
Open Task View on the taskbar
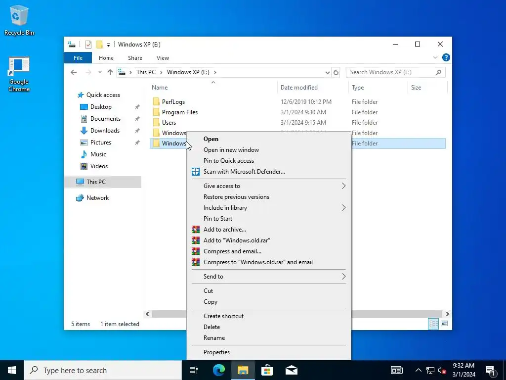(194, 370)
